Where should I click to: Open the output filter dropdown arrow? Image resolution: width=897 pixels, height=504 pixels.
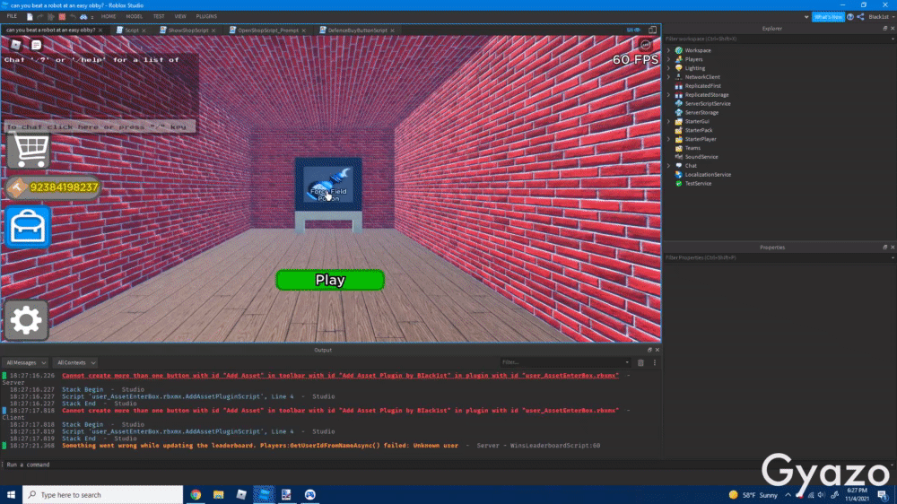(627, 362)
